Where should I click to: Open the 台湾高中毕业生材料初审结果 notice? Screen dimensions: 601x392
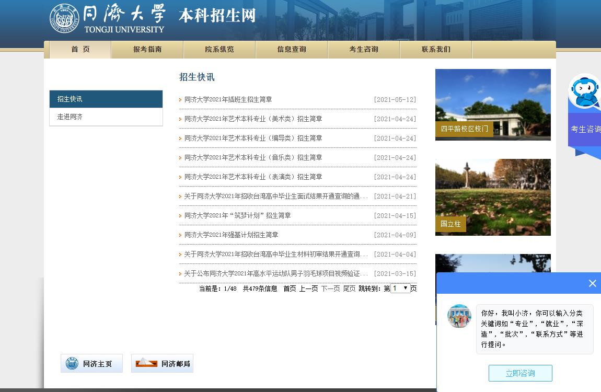(x=276, y=254)
